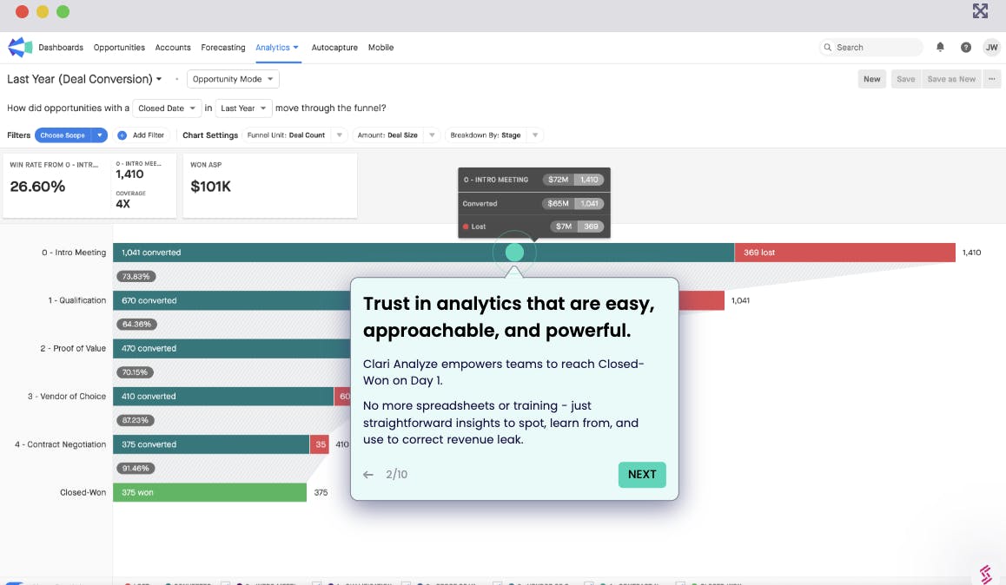
Task: Open the Opportunity Mode dropdown
Action: (x=233, y=79)
